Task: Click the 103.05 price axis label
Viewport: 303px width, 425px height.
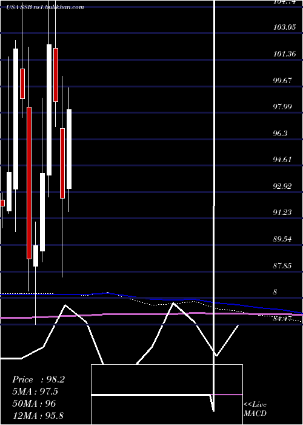Action: pyautogui.click(x=284, y=27)
